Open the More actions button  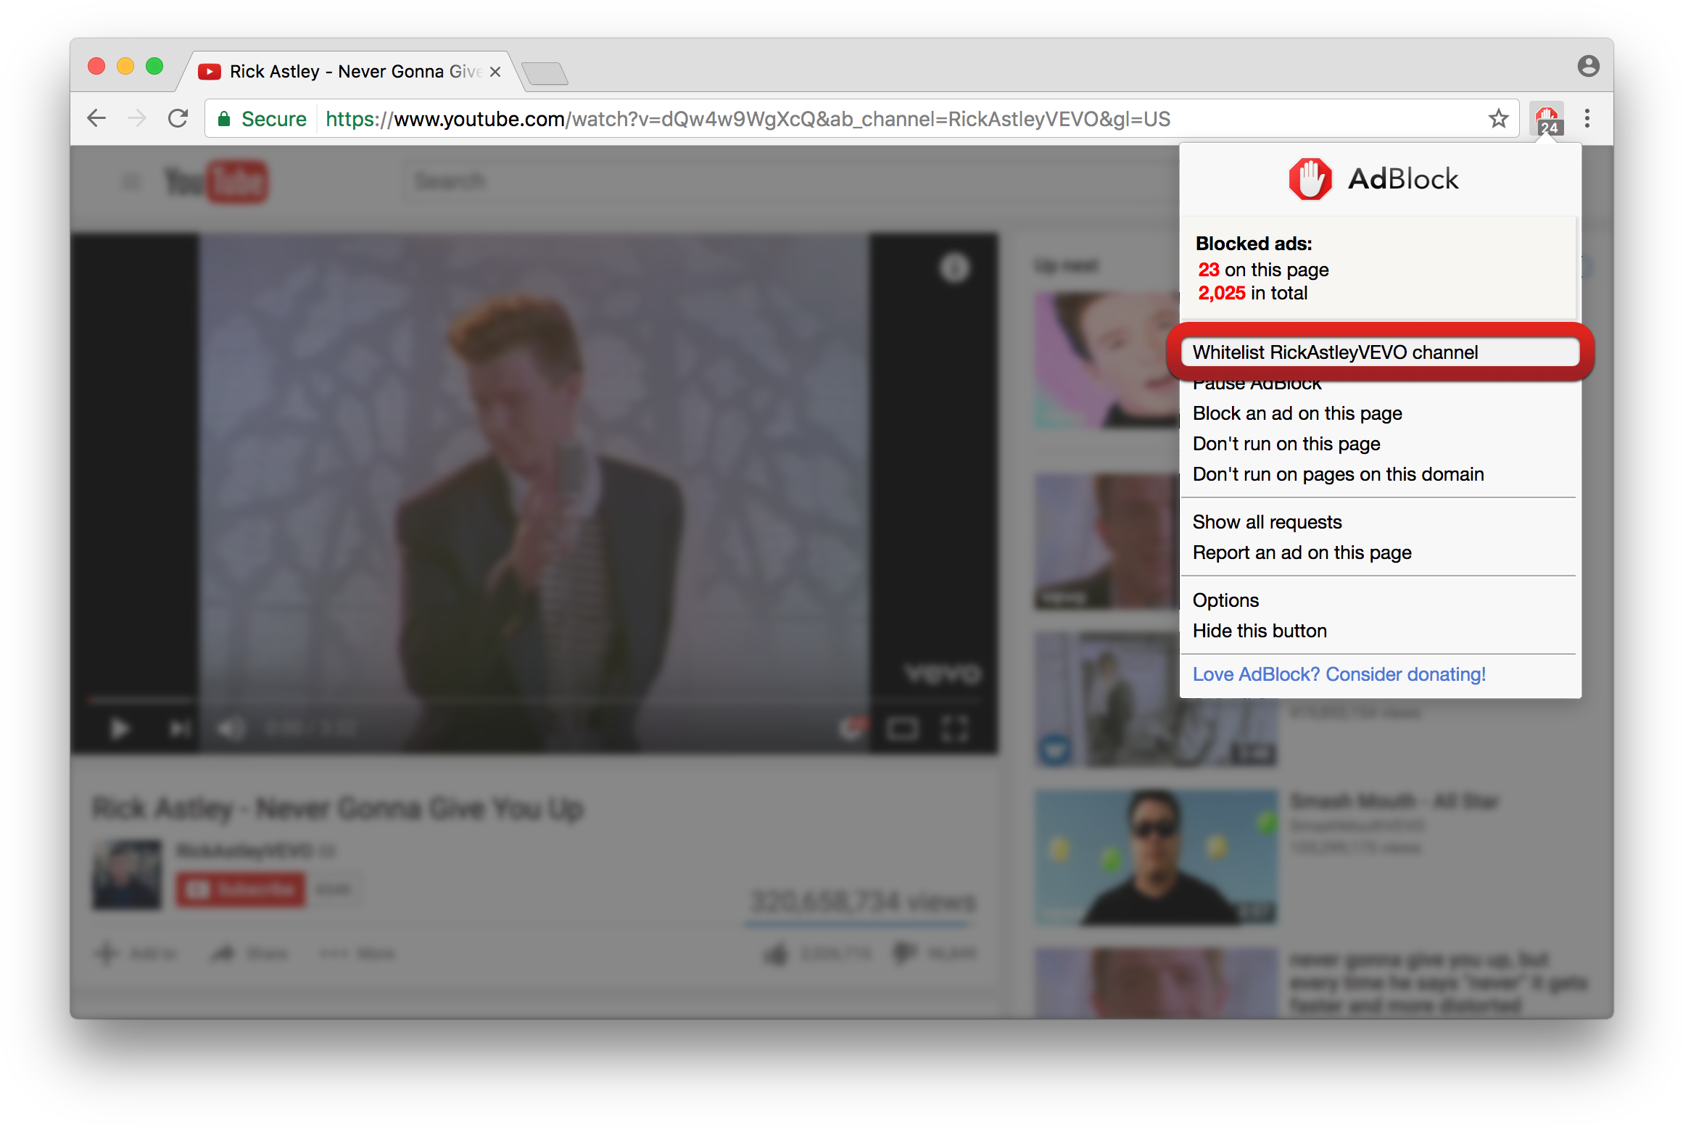[x=357, y=953]
